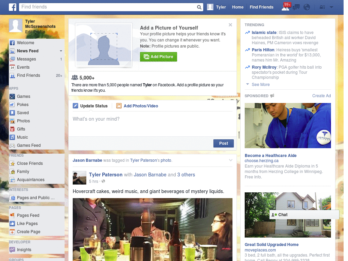Open Great Solid Upgraded Home ad link
Screen dimensions: 348x261
[x=272, y=245]
